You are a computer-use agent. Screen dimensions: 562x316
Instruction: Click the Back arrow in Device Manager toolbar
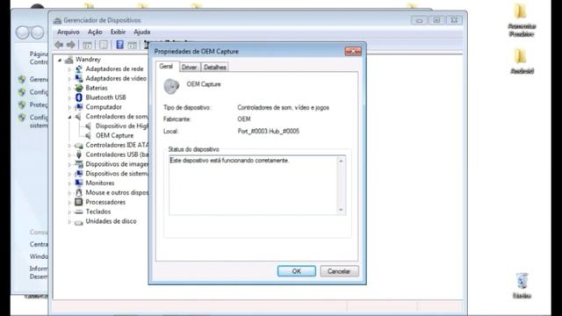click(x=59, y=45)
